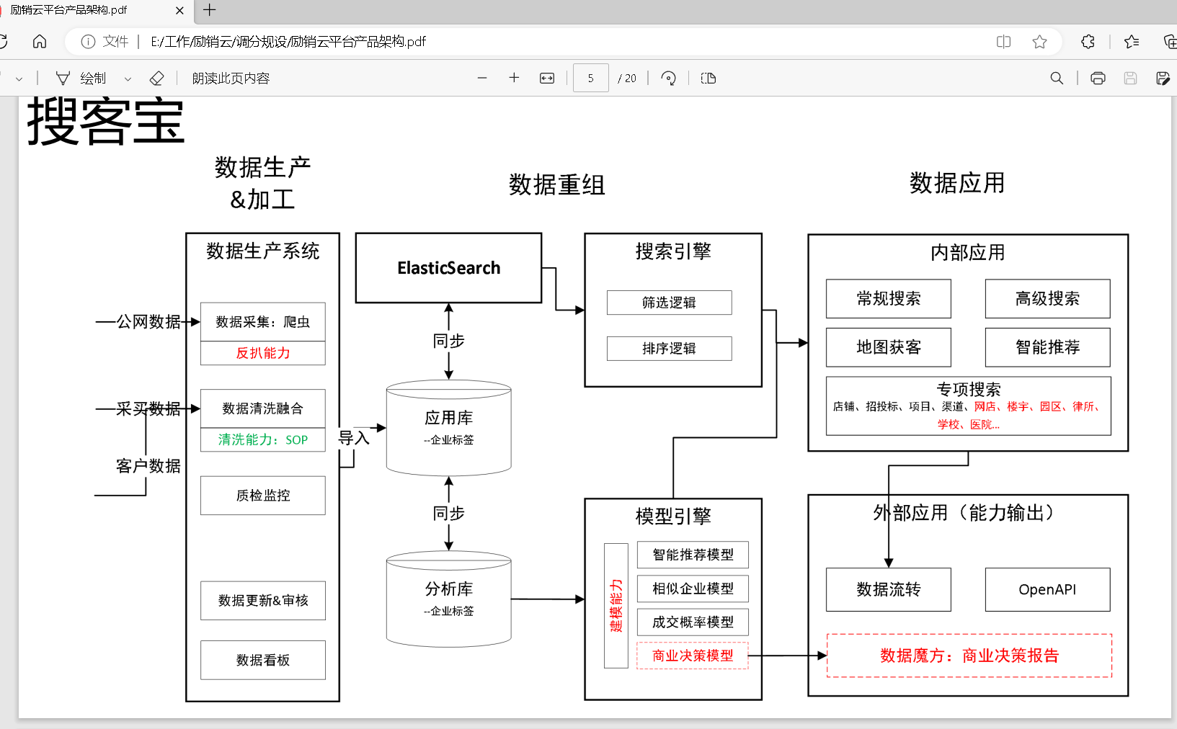This screenshot has width=1177, height=729.
Task: Click OpenAPI box
Action: click(x=1047, y=589)
